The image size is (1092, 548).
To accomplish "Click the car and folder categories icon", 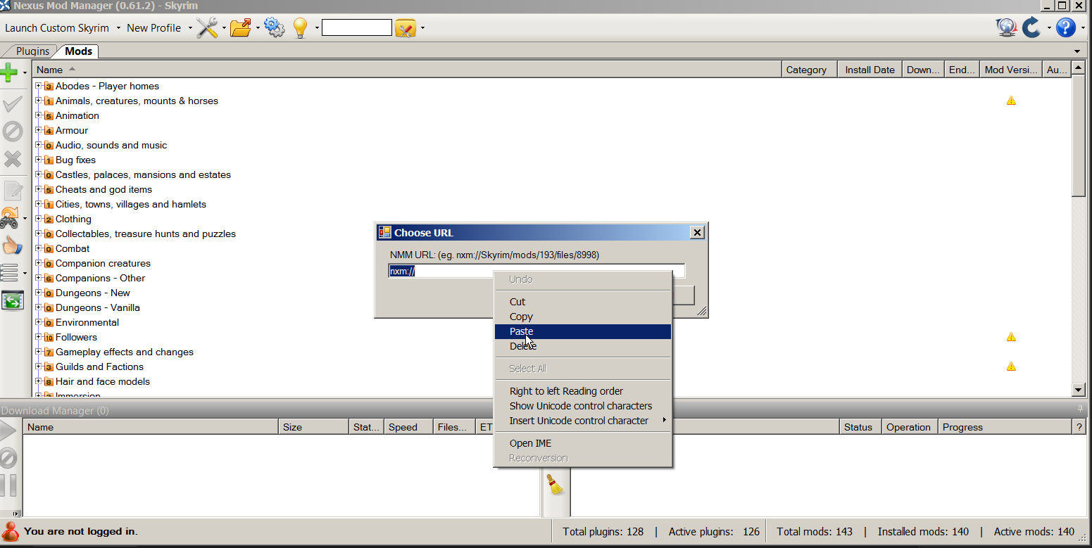I will pyautogui.click(x=9, y=218).
